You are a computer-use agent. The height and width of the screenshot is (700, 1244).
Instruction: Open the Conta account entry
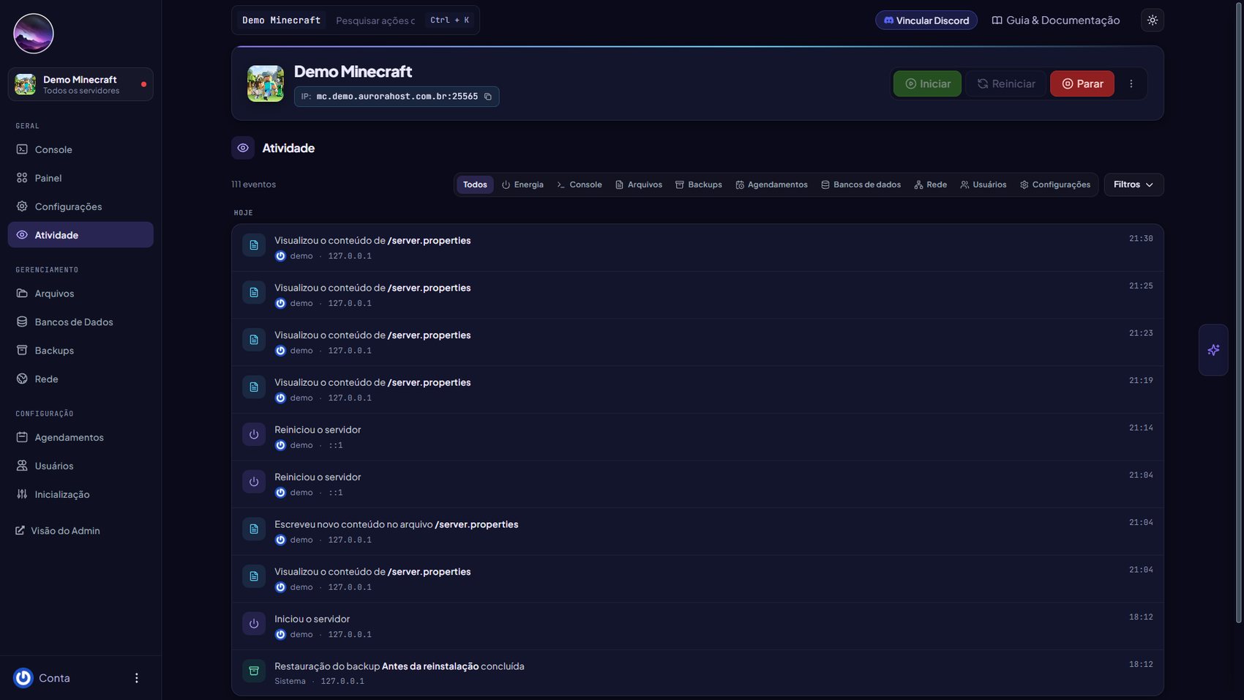(42, 678)
